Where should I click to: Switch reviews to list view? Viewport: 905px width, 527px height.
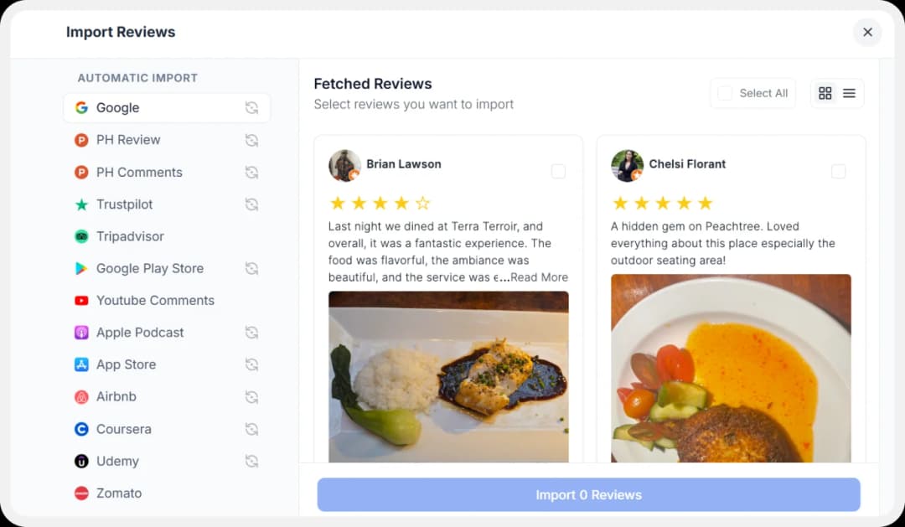coord(850,93)
